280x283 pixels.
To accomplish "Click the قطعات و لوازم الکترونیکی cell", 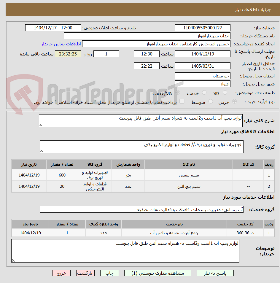I will [95, 186].
